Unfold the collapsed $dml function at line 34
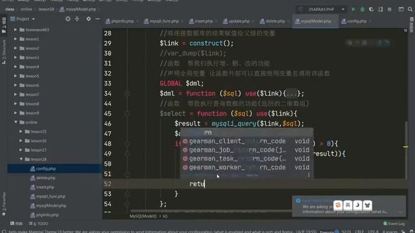 click(292, 93)
